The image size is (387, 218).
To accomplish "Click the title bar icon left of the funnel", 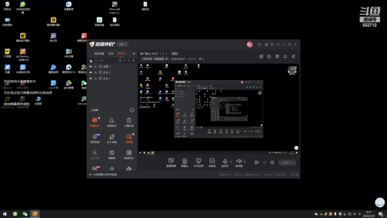I will click(x=266, y=45).
